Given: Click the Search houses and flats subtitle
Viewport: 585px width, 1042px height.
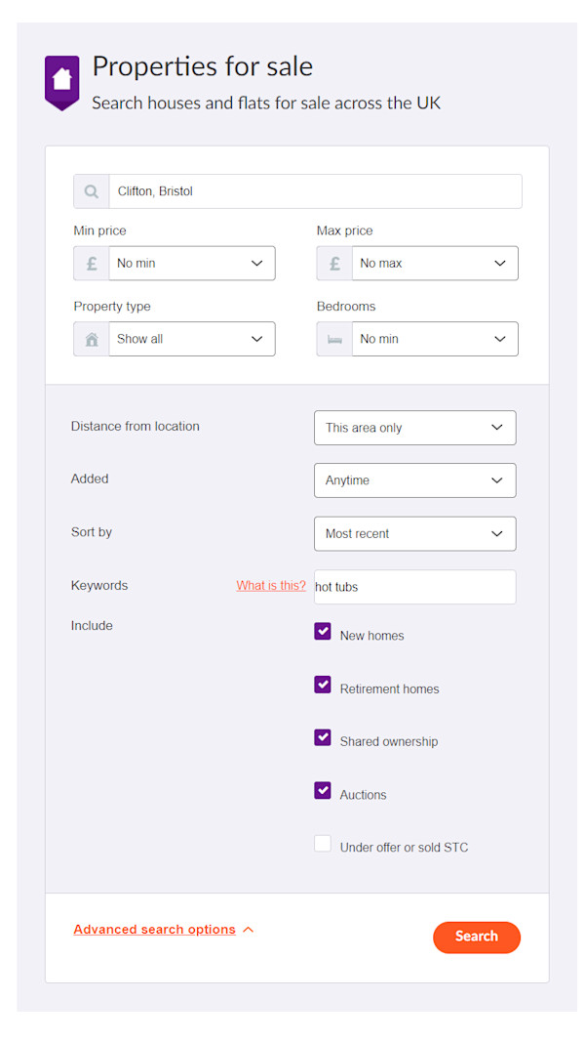Looking at the screenshot, I should [x=266, y=103].
